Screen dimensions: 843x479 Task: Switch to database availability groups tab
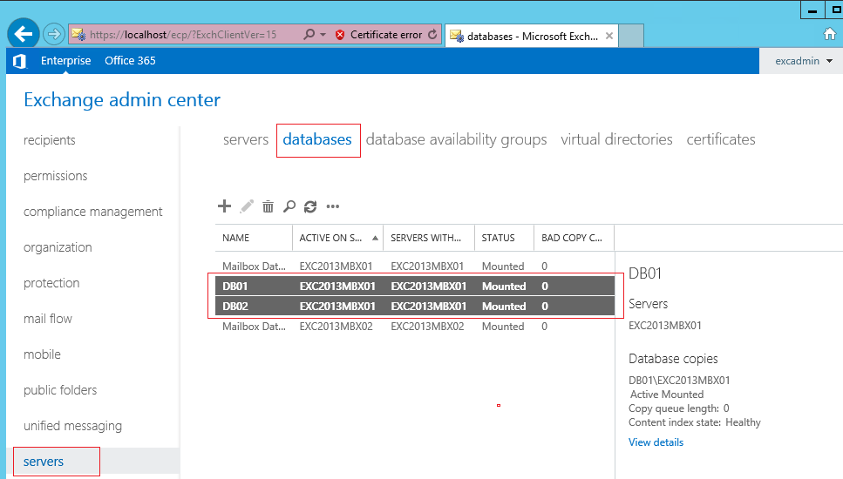457,139
